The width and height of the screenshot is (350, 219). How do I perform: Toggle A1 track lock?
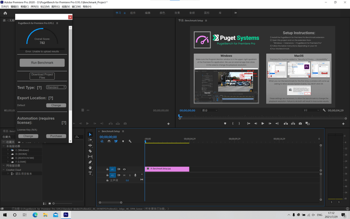pos(107,175)
